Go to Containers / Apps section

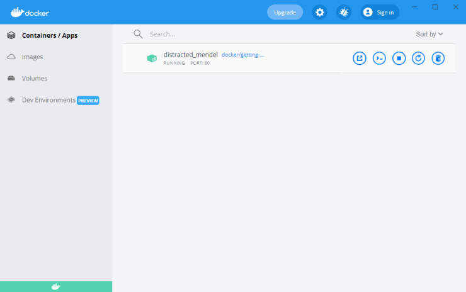click(50, 35)
